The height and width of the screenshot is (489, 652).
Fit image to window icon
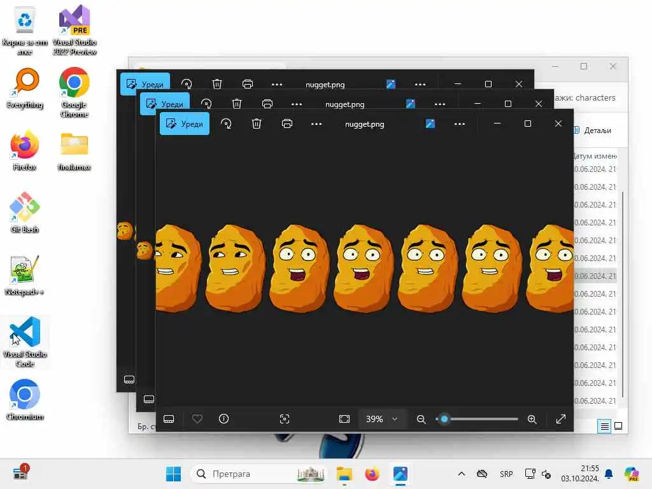344,419
